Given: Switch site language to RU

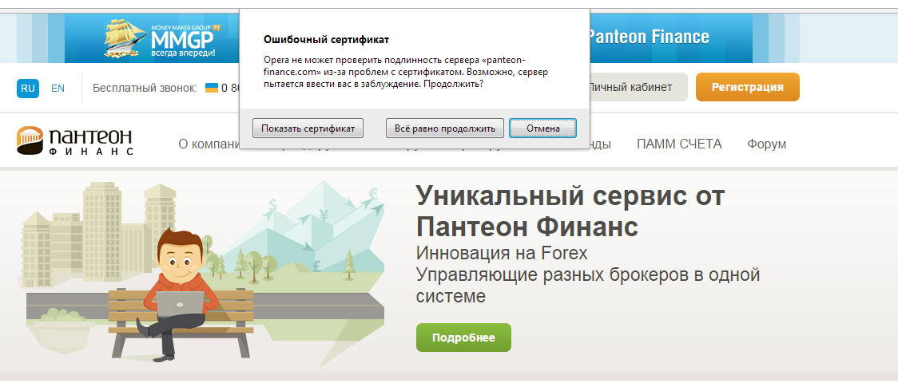Looking at the screenshot, I should [x=28, y=88].
